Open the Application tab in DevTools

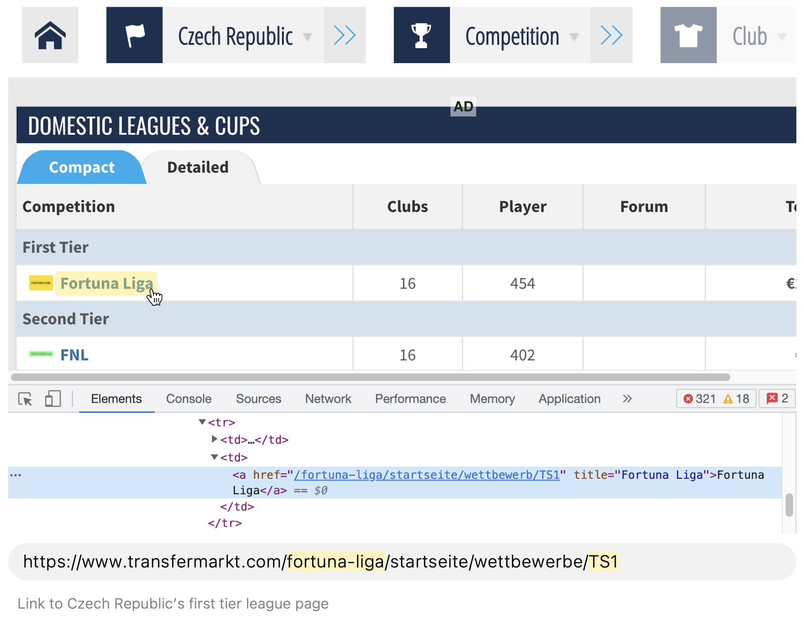(x=570, y=399)
